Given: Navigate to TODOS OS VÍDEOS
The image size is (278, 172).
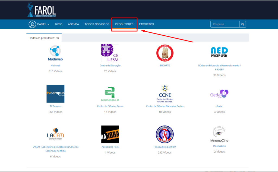Looking at the screenshot, I should [x=97, y=24].
